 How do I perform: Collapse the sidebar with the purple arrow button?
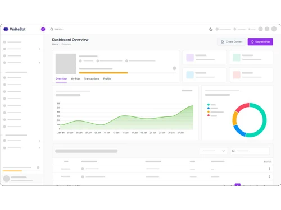43,29
